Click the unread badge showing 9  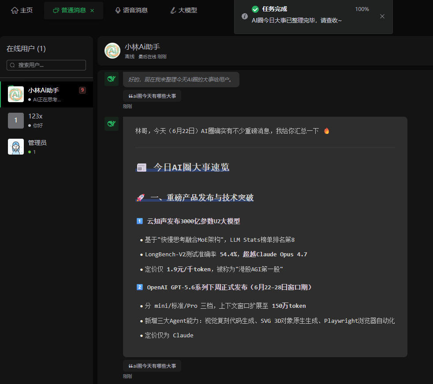click(82, 90)
